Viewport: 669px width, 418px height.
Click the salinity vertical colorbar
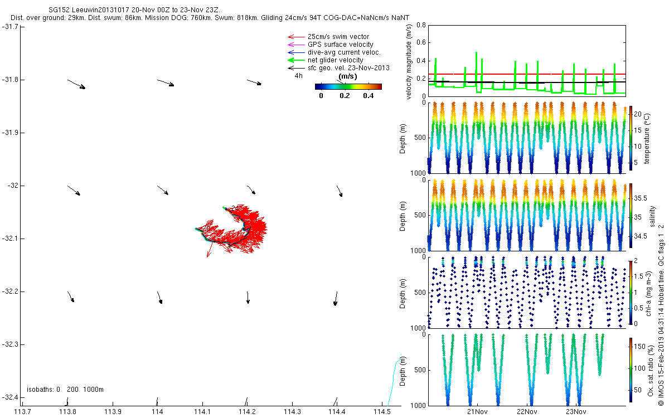coord(631,215)
